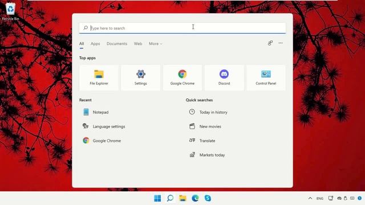
Task: Open the Windows Start button
Action: pos(157,198)
